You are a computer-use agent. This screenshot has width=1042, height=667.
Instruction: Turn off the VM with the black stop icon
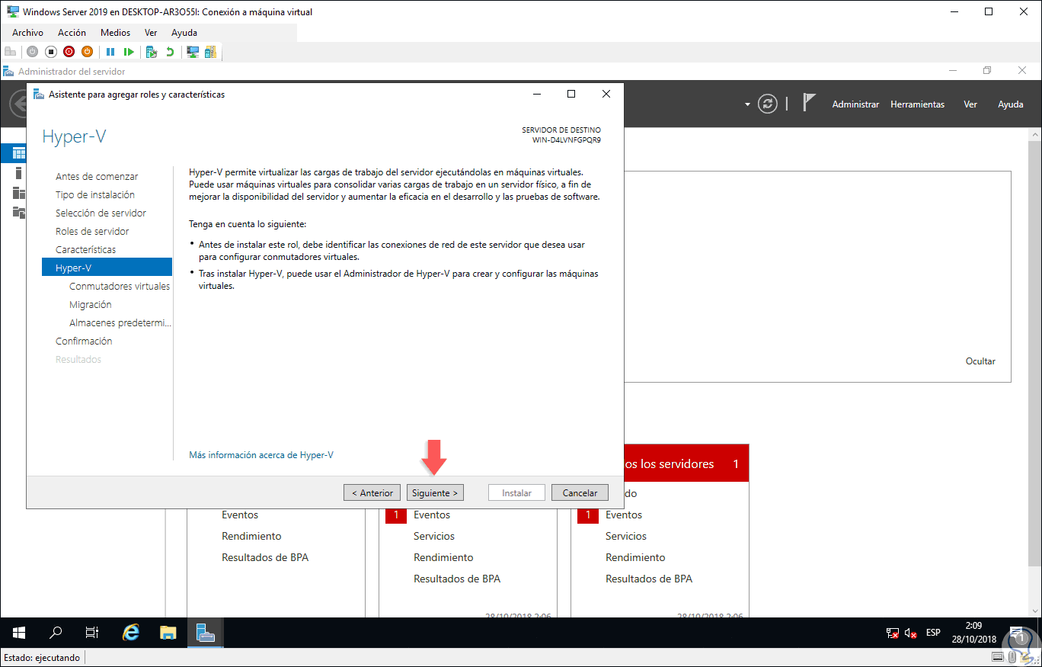[50, 52]
